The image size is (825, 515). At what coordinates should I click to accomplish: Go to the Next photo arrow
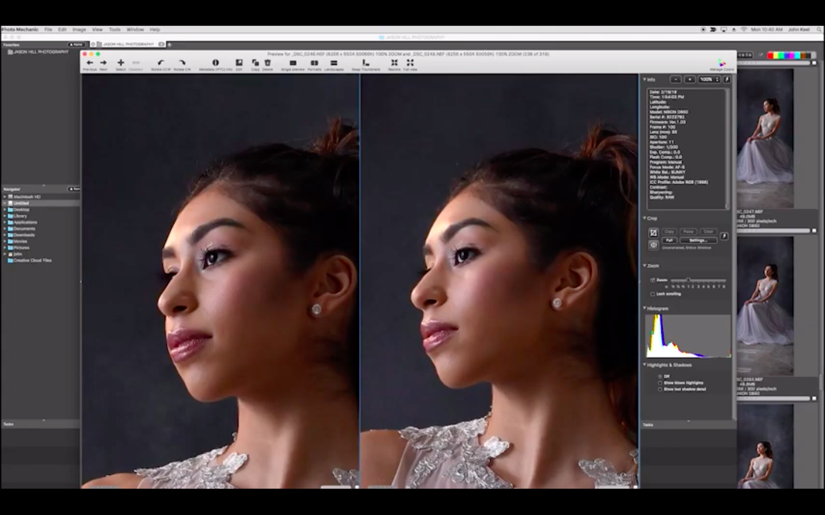coord(103,63)
